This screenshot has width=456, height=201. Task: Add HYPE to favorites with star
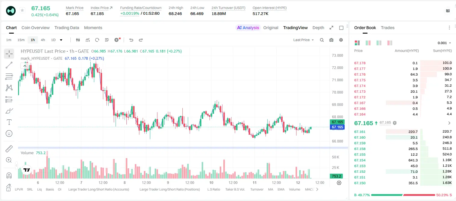(x=22, y=10)
